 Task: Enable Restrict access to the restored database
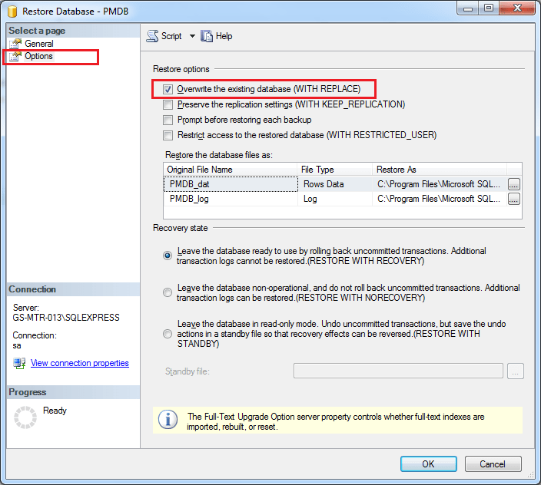pos(168,135)
